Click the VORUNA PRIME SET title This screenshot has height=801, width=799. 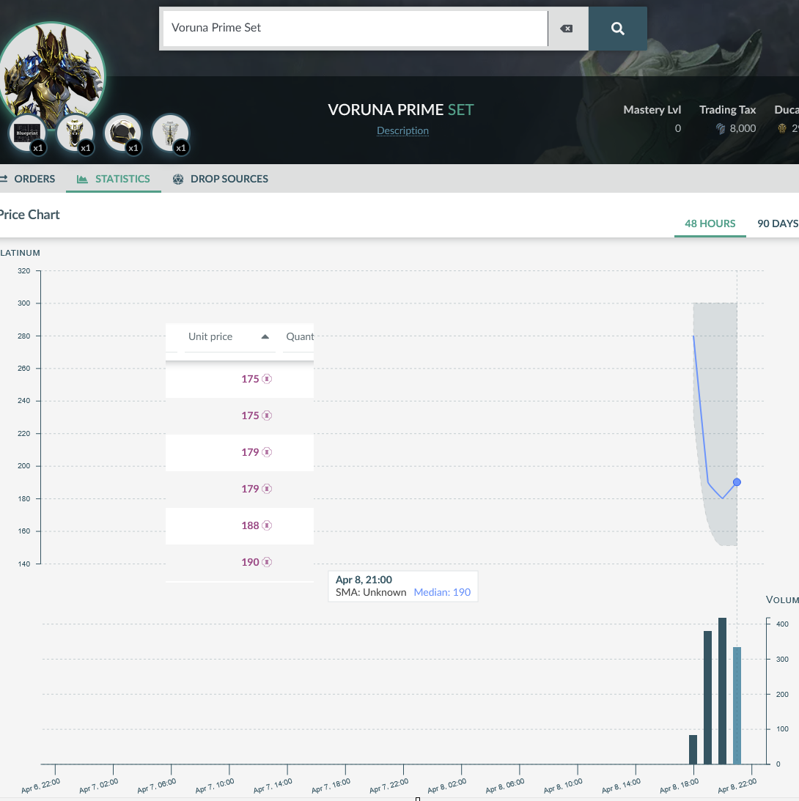point(401,109)
